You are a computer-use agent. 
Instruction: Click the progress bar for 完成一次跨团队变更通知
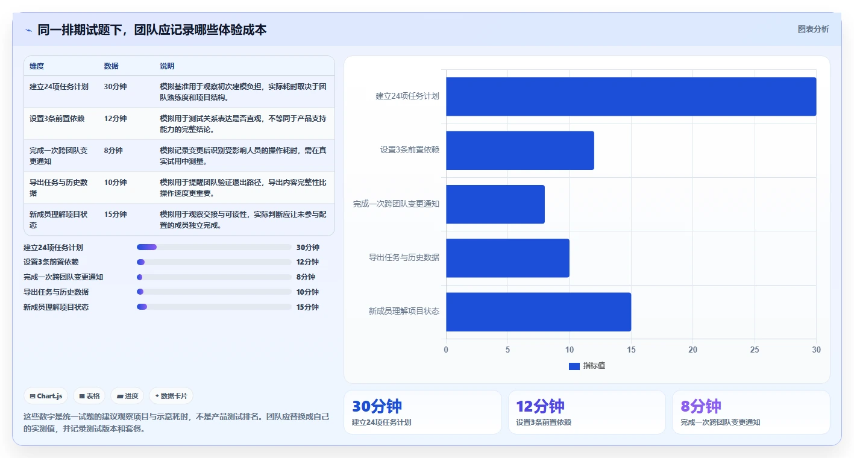pos(214,277)
